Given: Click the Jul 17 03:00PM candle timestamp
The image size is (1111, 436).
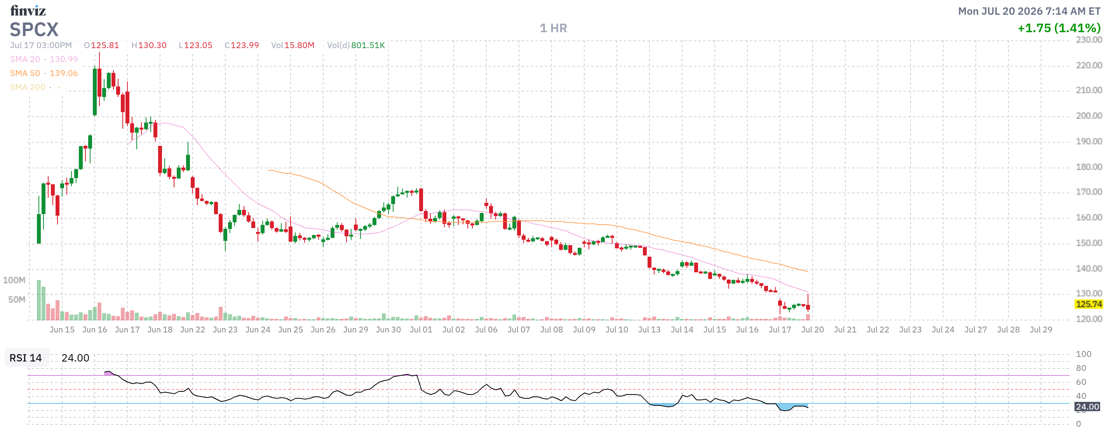Looking at the screenshot, I should [x=41, y=45].
